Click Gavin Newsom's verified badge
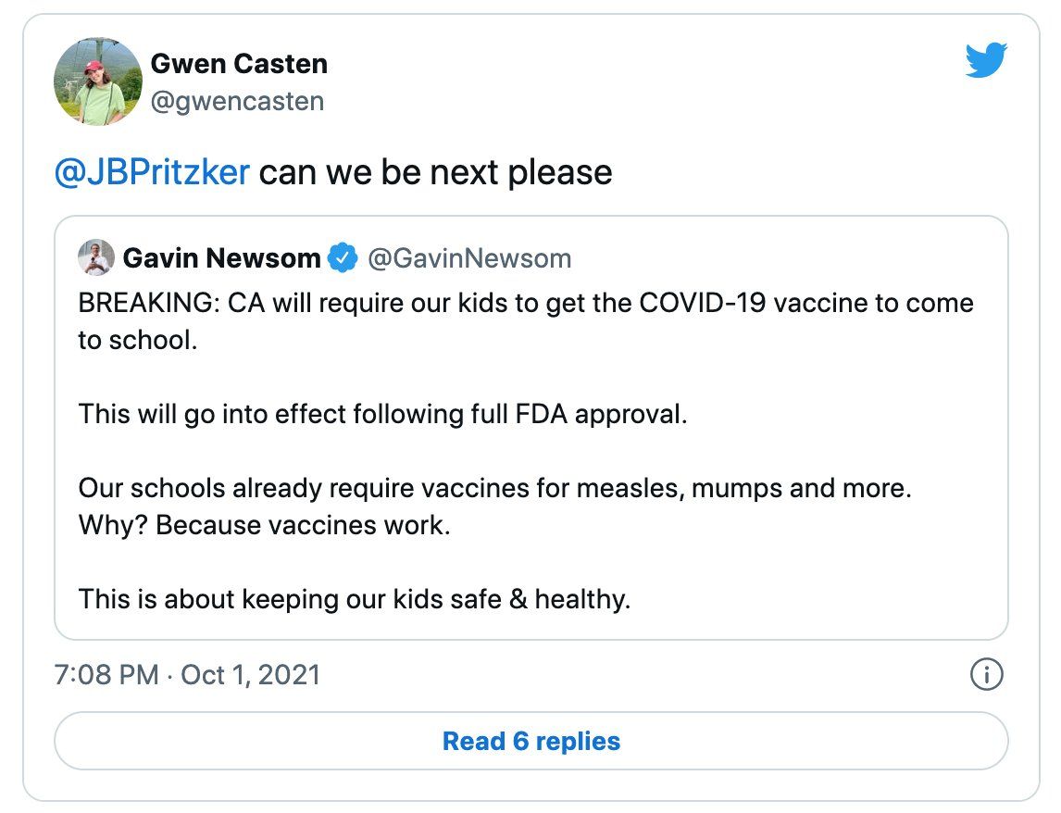The image size is (1061, 813). [x=343, y=258]
